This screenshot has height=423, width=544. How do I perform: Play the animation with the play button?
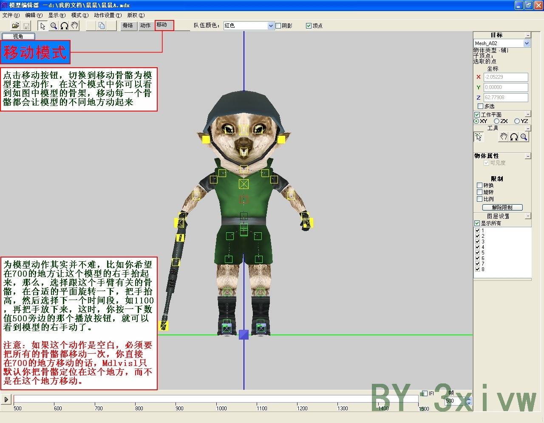click(6, 399)
